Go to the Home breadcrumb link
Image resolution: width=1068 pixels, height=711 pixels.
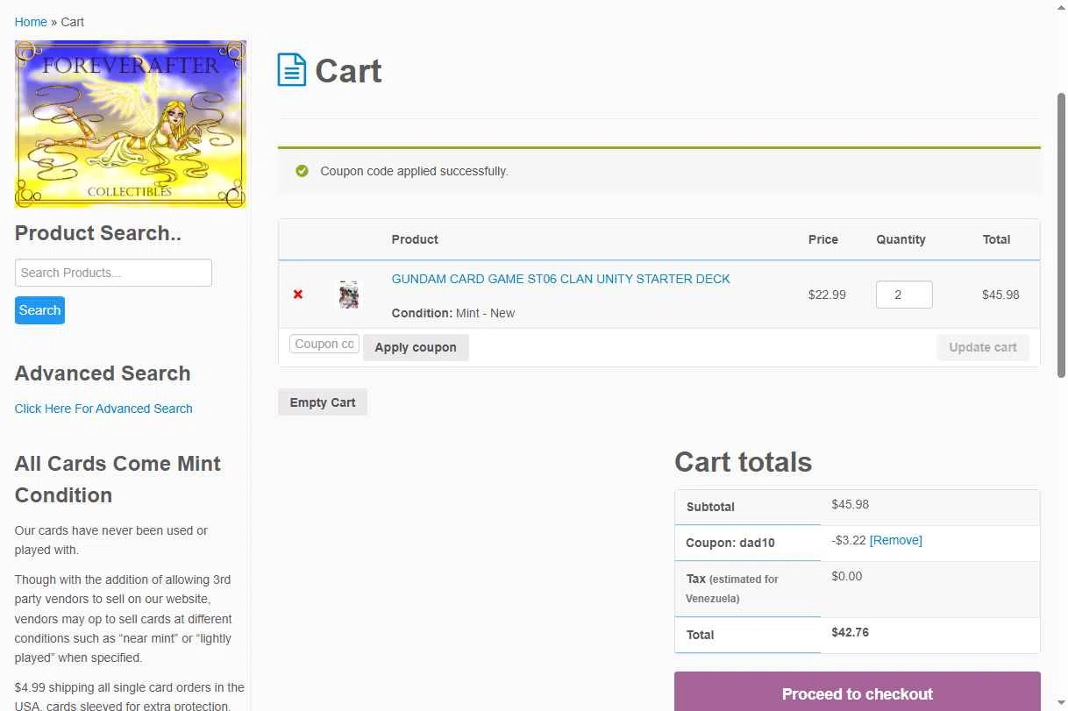(x=31, y=22)
